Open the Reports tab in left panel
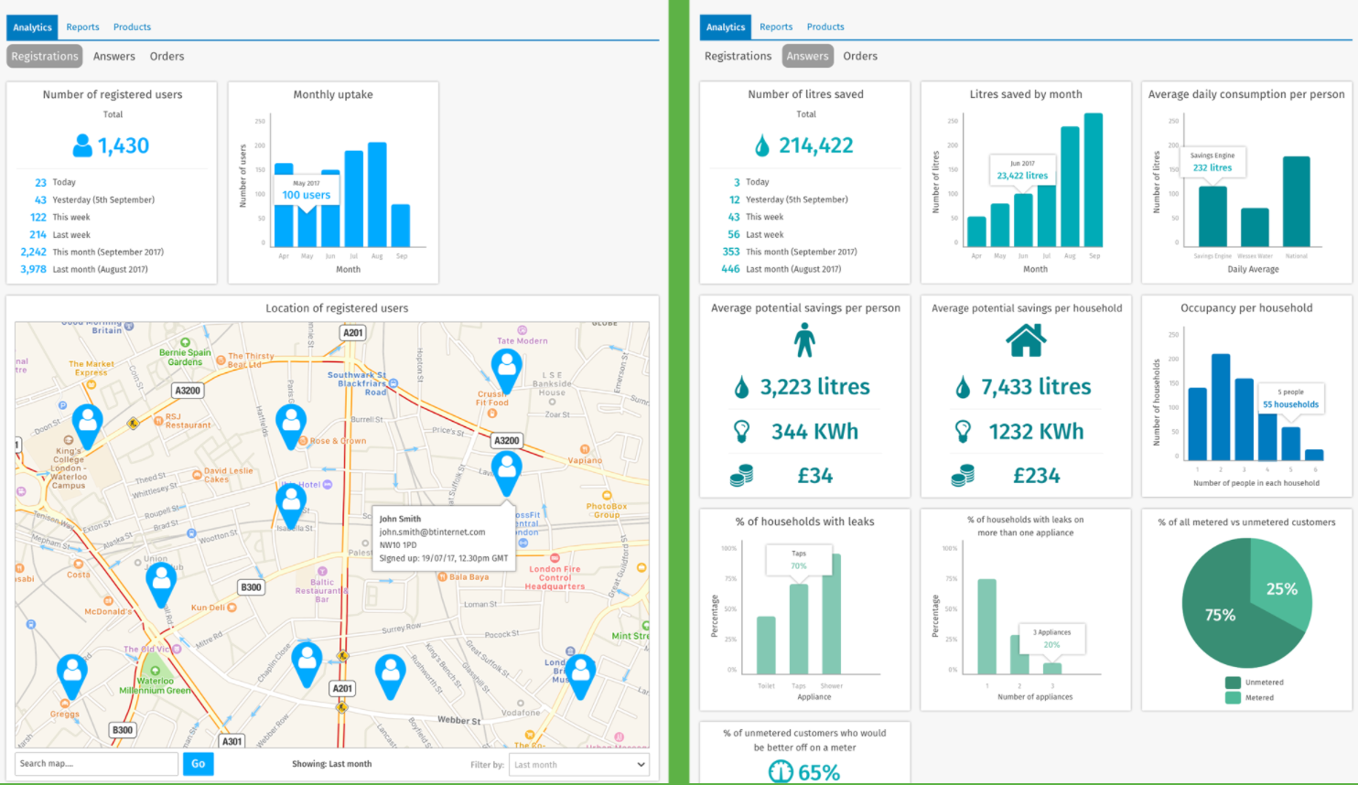Screen dimensions: 1358x785 pyautogui.click(x=82, y=27)
